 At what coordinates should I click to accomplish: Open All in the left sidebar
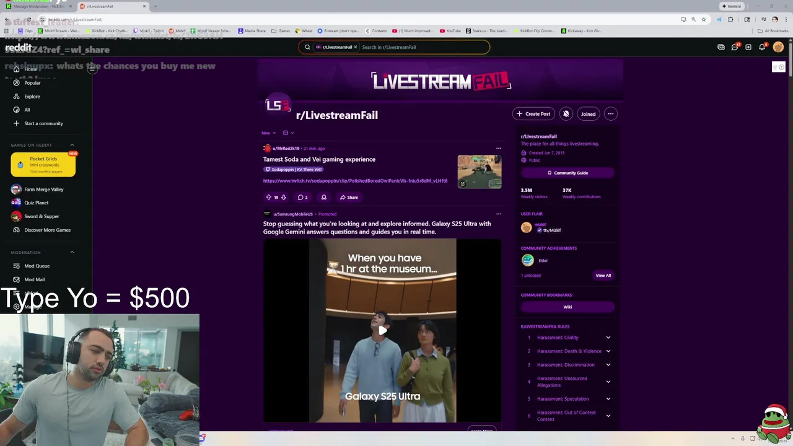[x=27, y=110]
